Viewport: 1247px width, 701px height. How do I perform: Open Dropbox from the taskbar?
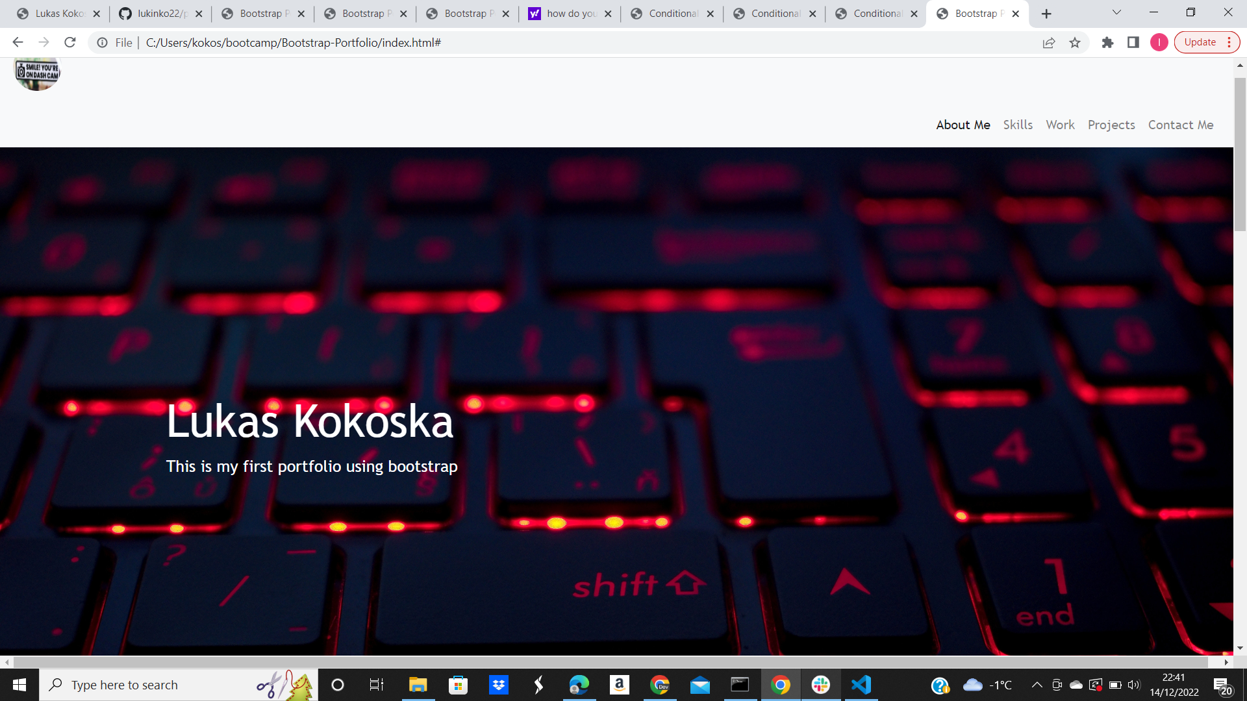(x=499, y=685)
